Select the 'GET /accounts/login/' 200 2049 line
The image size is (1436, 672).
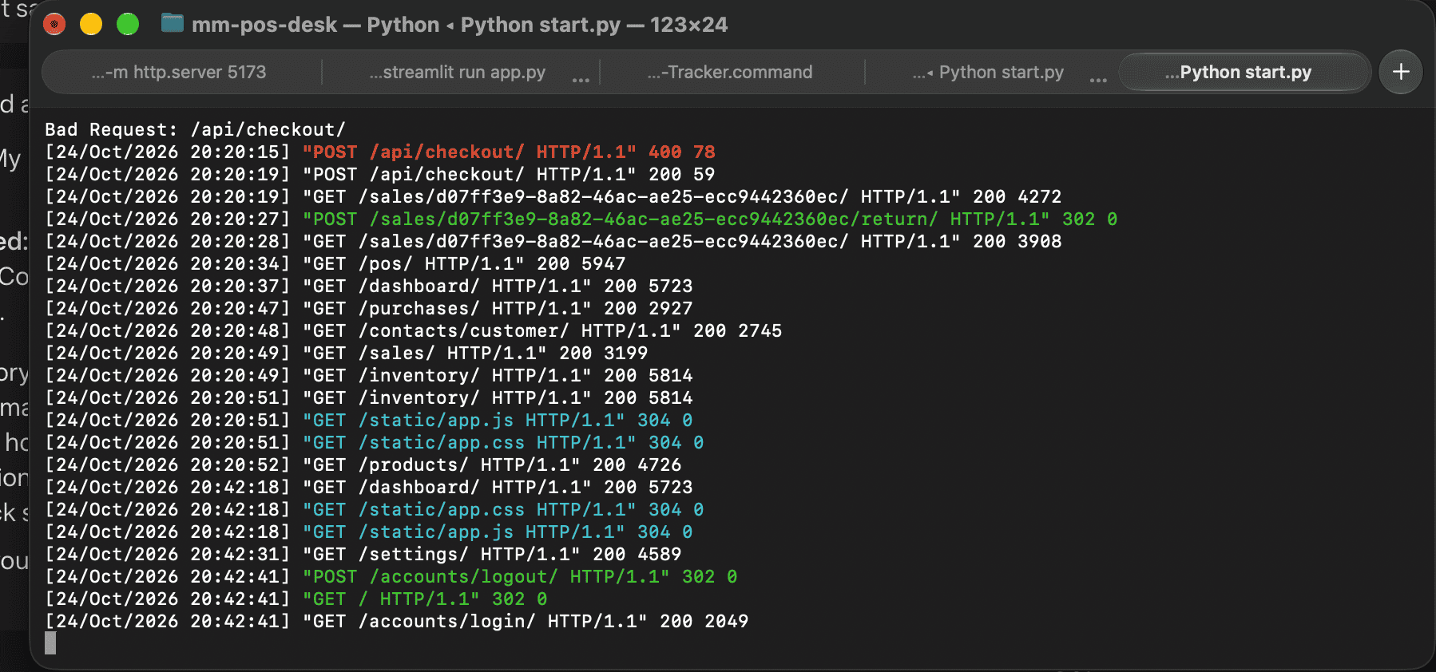pyautogui.click(x=397, y=621)
